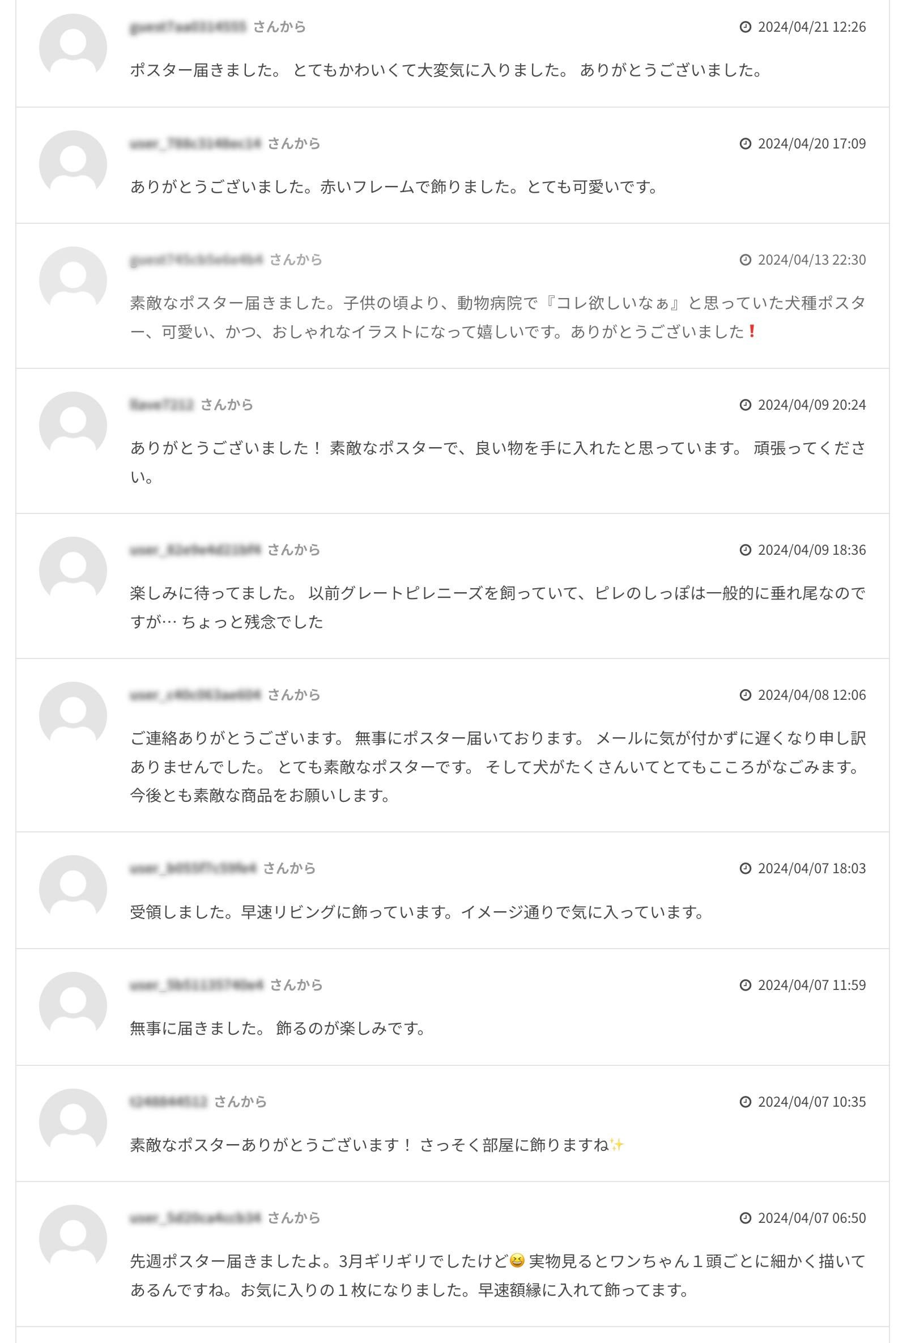Click the profile icon on the 2024/04/07 10:35 review
The width and height of the screenshot is (911, 1343).
pos(73,1122)
